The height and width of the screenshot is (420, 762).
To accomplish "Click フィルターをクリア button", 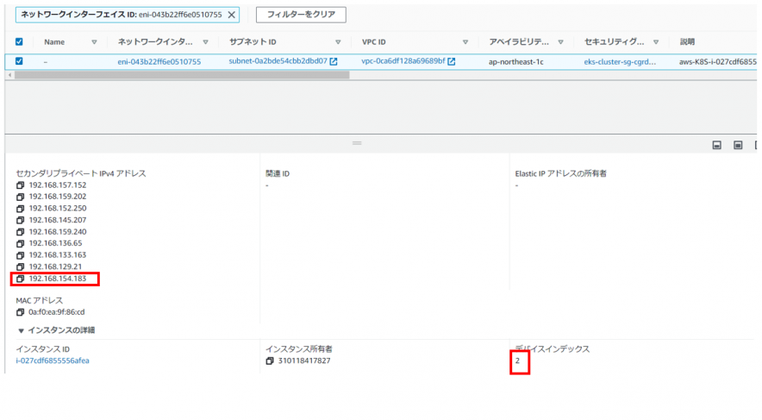I will 301,15.
